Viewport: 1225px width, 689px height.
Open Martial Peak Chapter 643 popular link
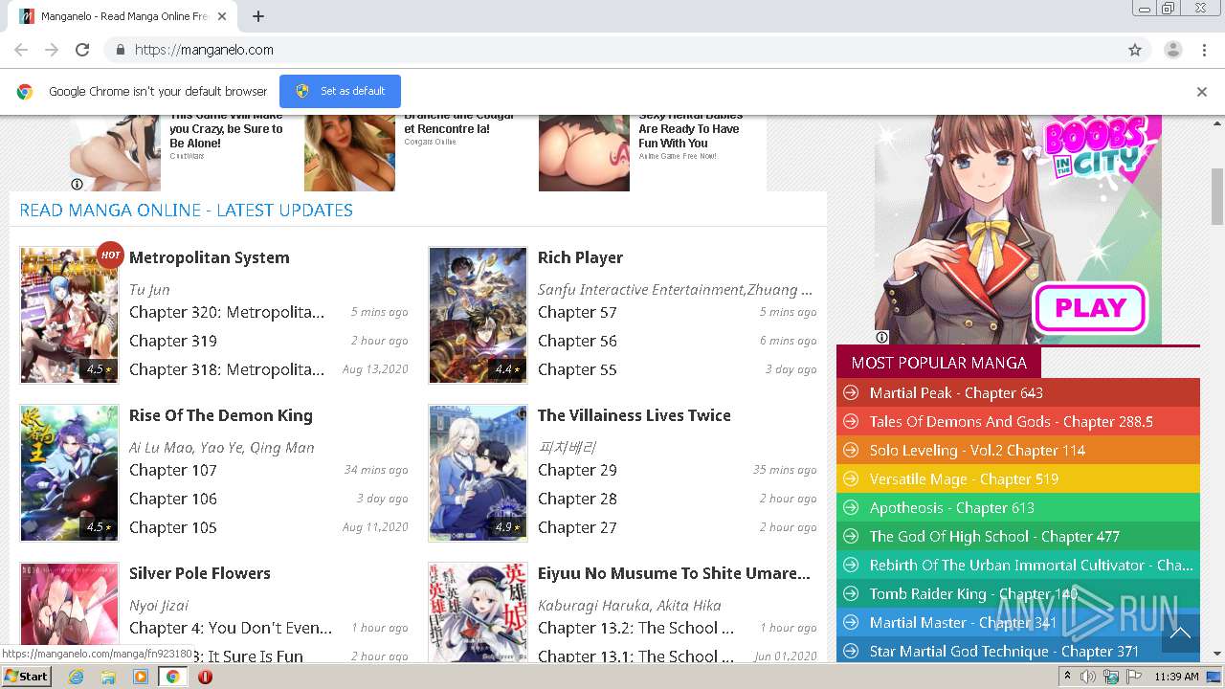[956, 393]
